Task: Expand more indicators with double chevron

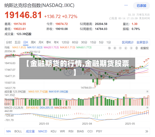Action: tap(147, 131)
